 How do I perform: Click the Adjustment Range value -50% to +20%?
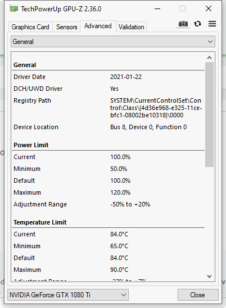130,204
